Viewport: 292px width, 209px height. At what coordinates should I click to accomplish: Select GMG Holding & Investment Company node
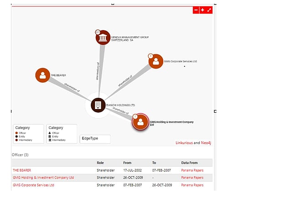(141, 122)
